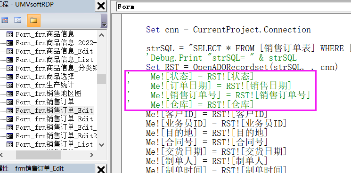Click project list scroll down arrow
Image resolution: width=351 pixels, height=173 pixels.
coord(101,145)
